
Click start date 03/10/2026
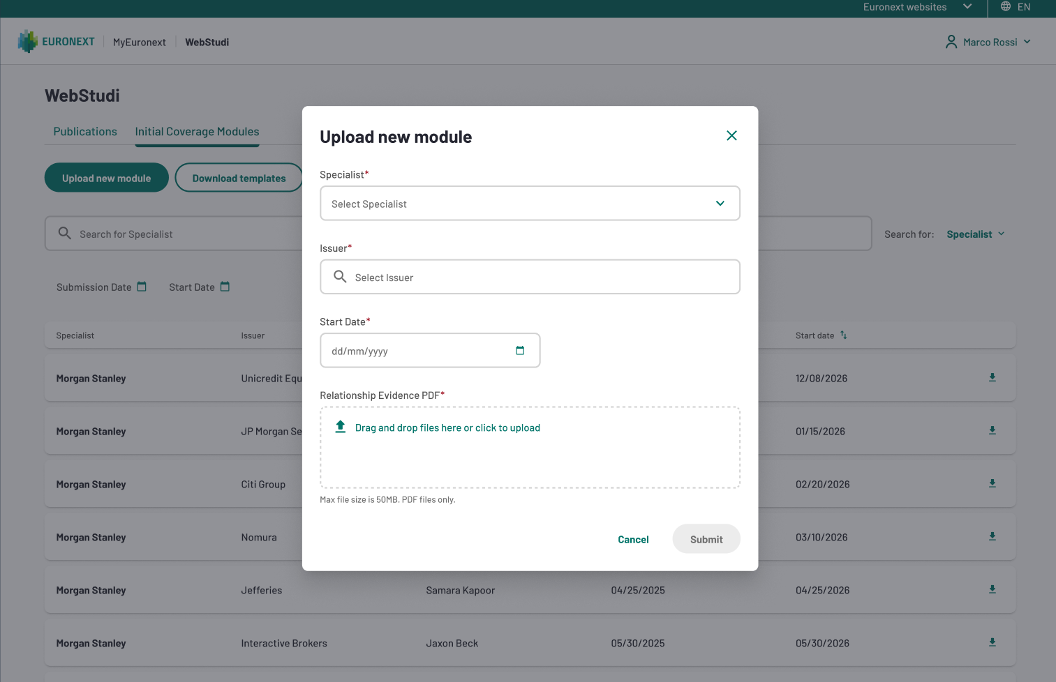coord(821,538)
